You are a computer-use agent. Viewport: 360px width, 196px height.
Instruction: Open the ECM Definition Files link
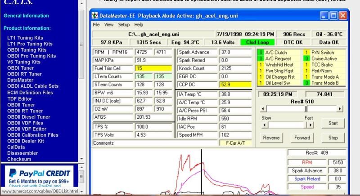30,93
